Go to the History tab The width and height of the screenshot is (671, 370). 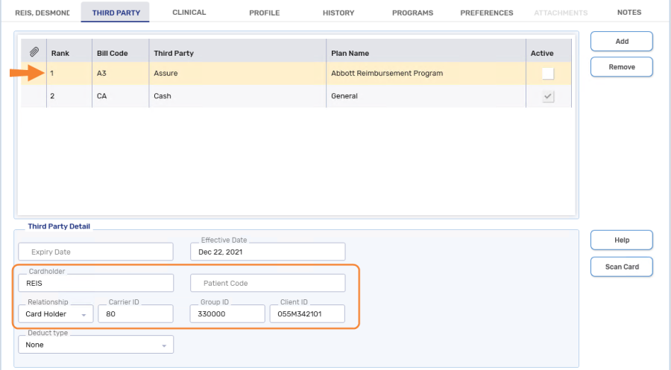tap(338, 13)
